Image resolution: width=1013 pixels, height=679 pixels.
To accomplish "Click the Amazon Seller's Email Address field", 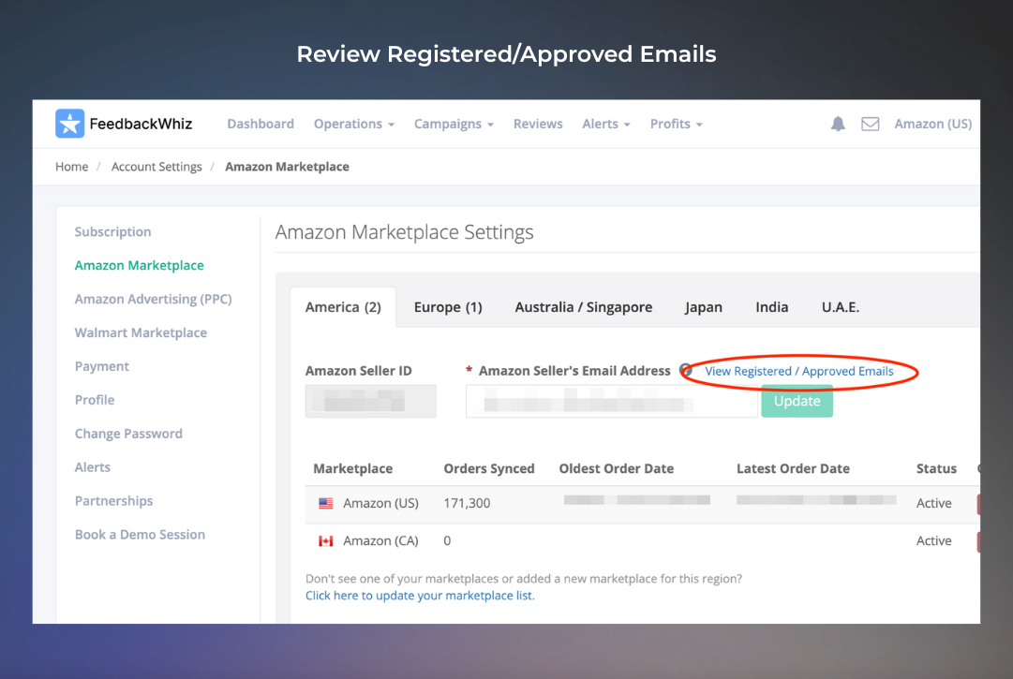I will pos(612,401).
